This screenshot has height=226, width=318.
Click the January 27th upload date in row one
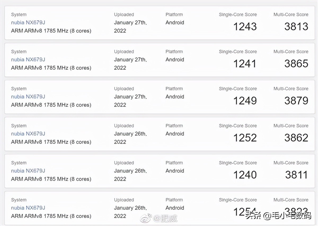(x=130, y=22)
